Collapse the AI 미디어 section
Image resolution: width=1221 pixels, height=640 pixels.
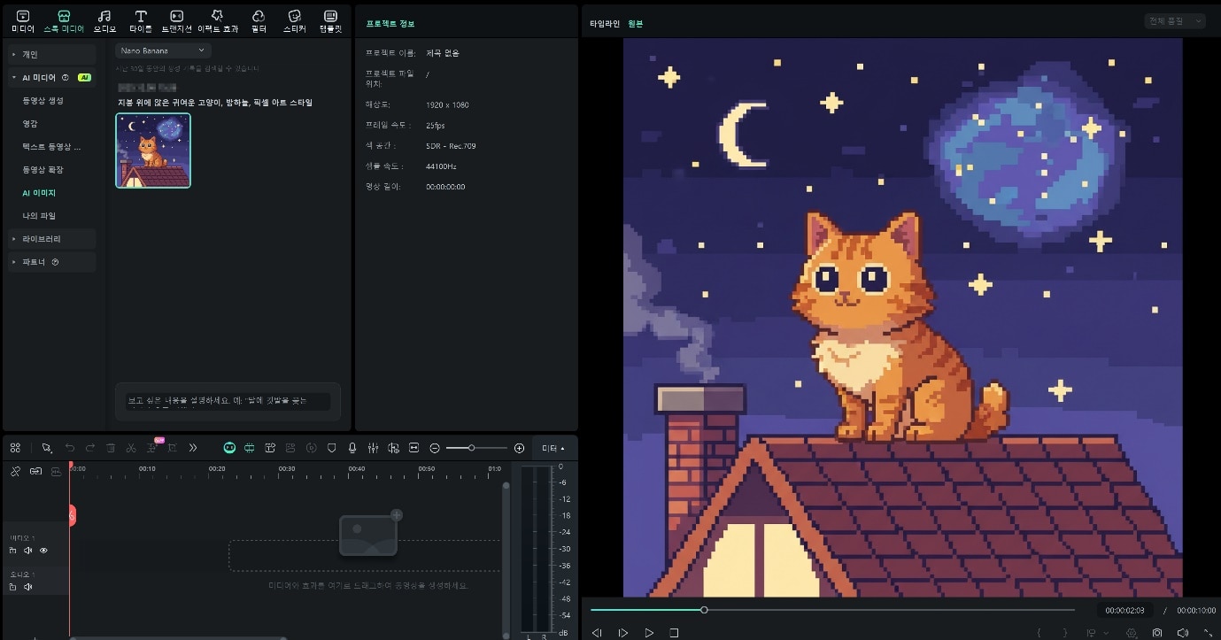pos(14,78)
